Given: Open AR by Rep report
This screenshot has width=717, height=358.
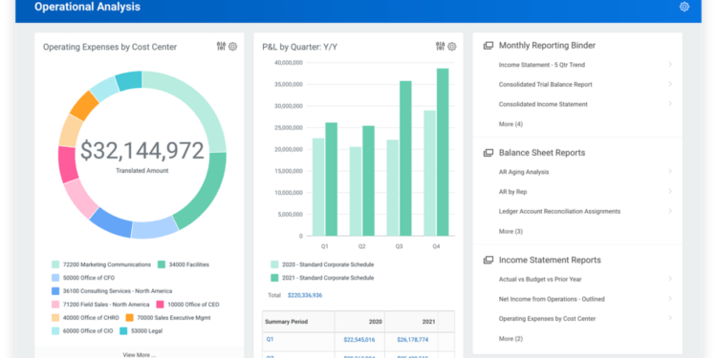Looking at the screenshot, I should [x=512, y=192].
